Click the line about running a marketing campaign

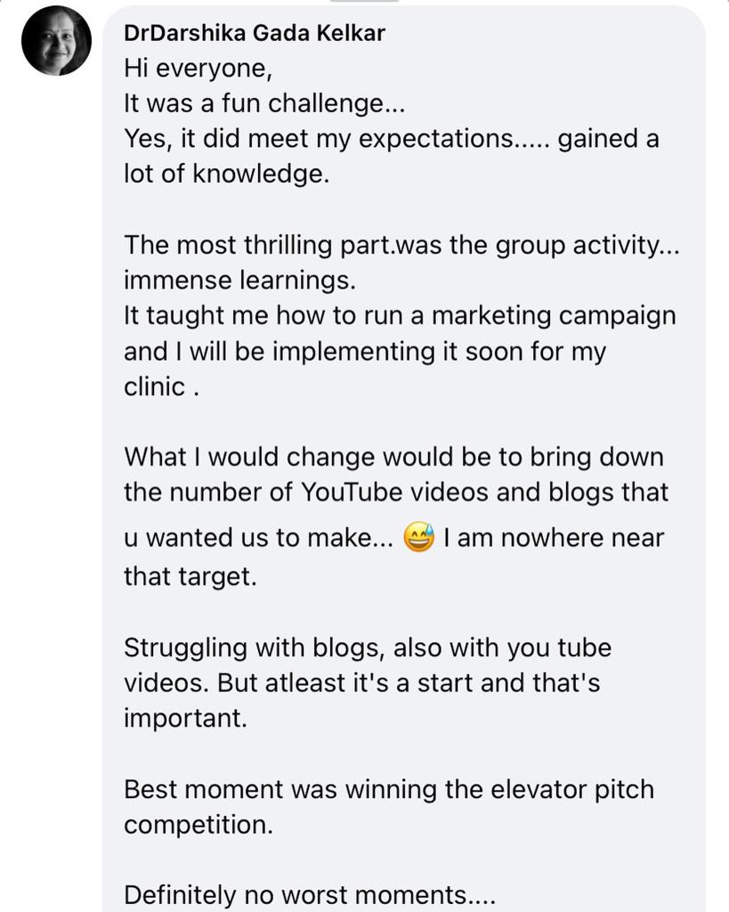[x=400, y=315]
